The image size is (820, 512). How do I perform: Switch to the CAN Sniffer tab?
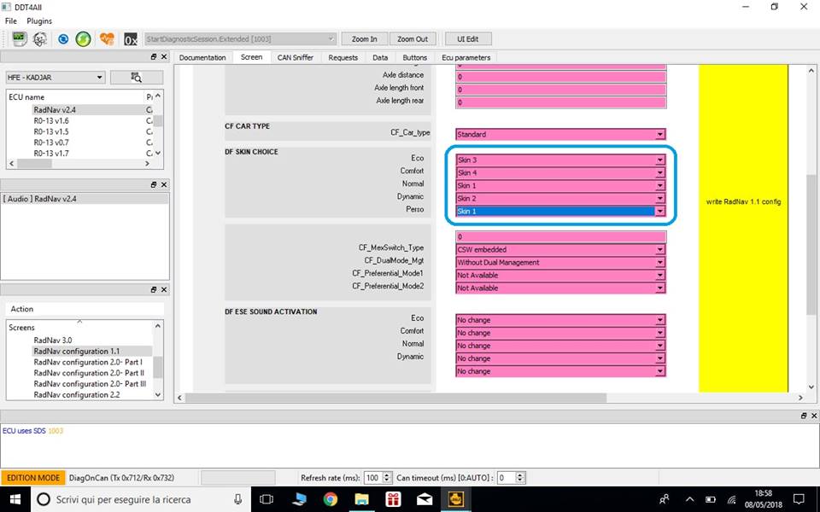295,57
